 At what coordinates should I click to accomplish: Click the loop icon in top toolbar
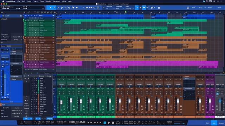click(94, 8)
